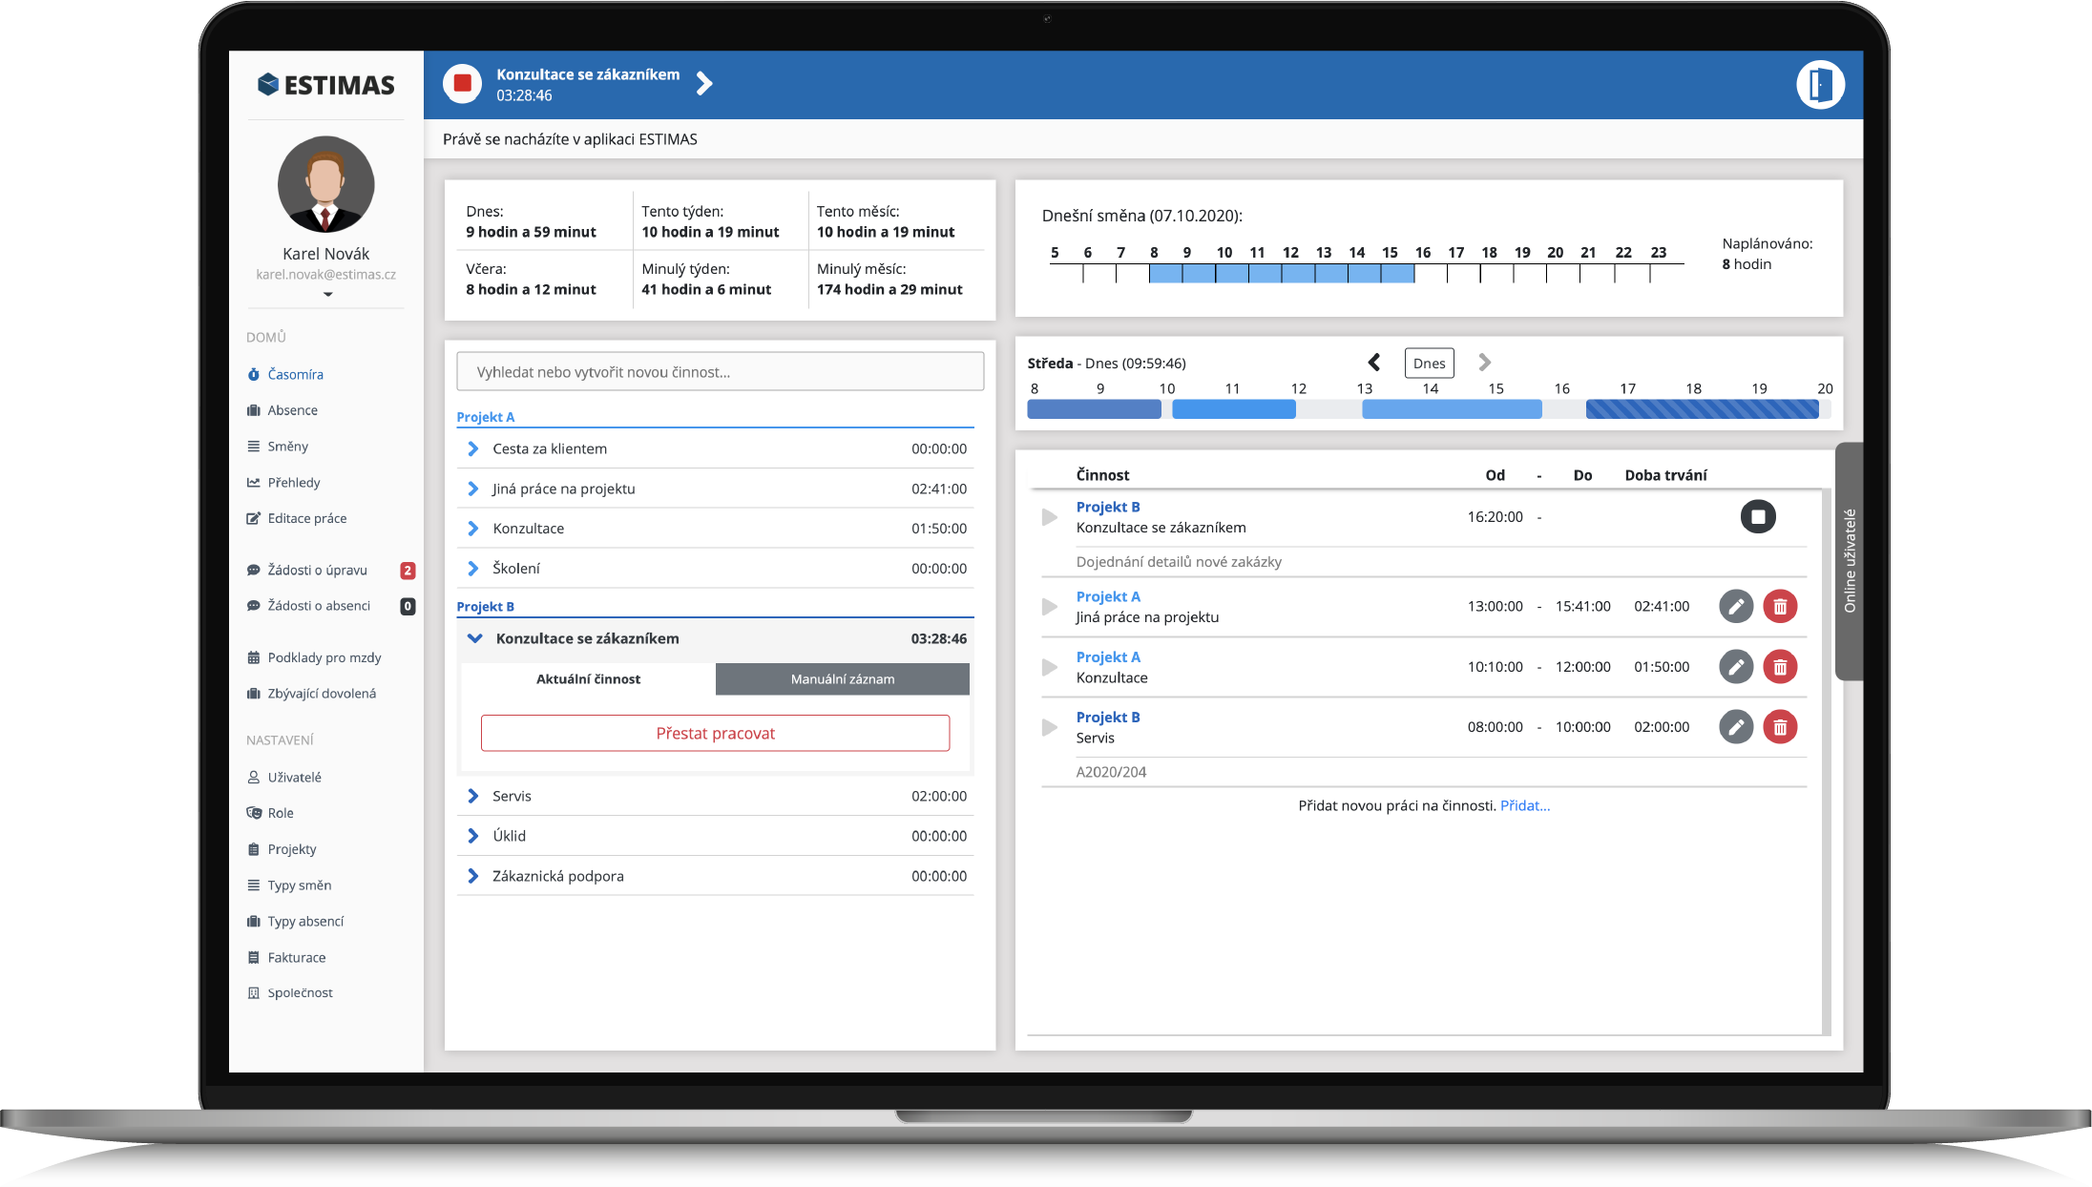
Task: Switch to Manuální záznam tab
Action: (842, 679)
